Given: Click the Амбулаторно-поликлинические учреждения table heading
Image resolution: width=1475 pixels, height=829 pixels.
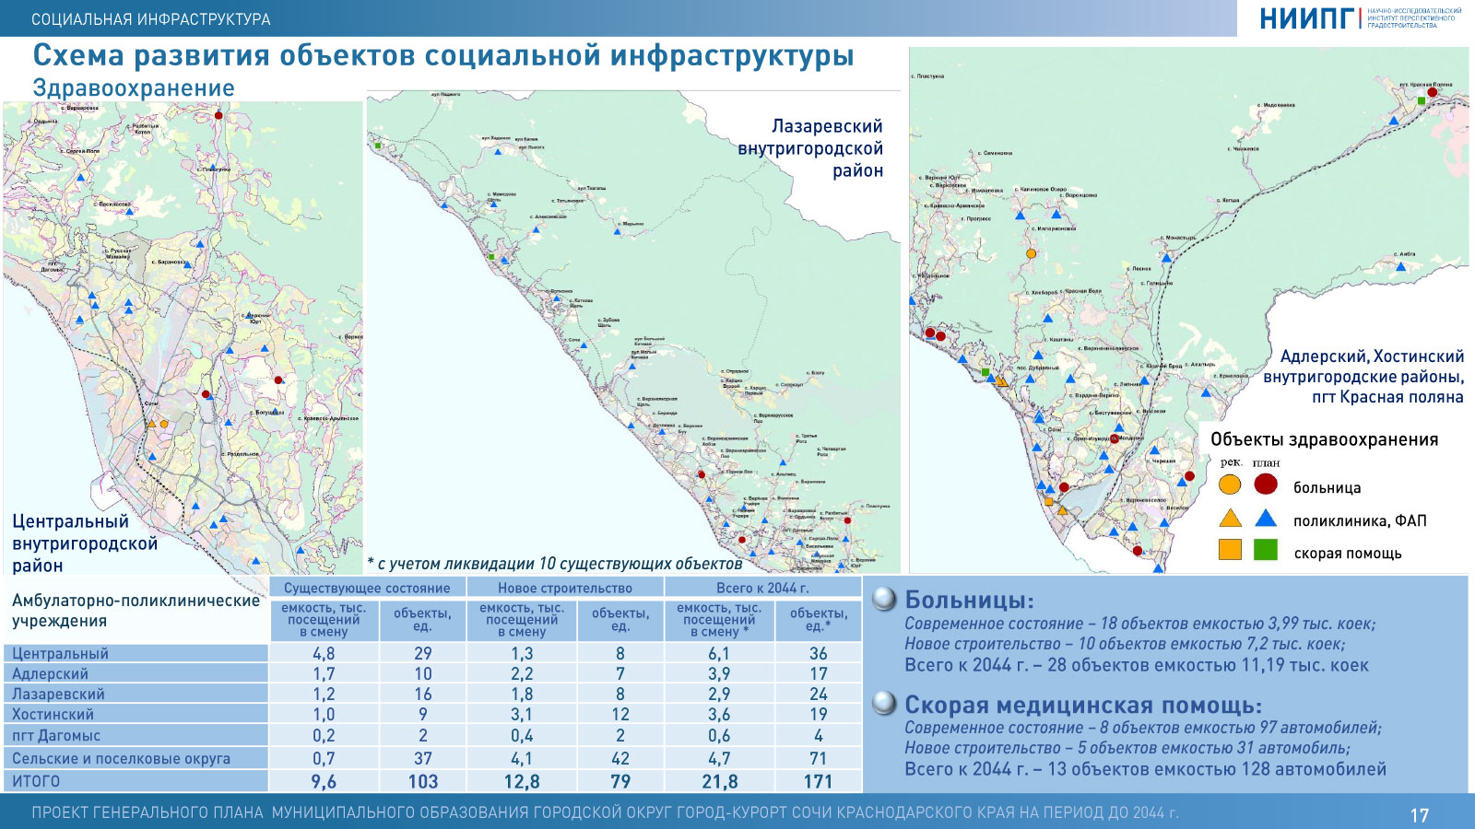Looking at the screenshot, I should coord(136,611).
